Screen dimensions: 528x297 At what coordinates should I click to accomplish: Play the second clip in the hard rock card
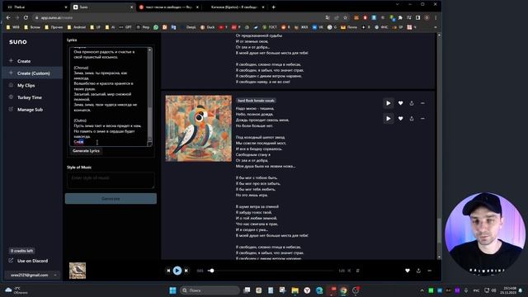pyautogui.click(x=389, y=119)
